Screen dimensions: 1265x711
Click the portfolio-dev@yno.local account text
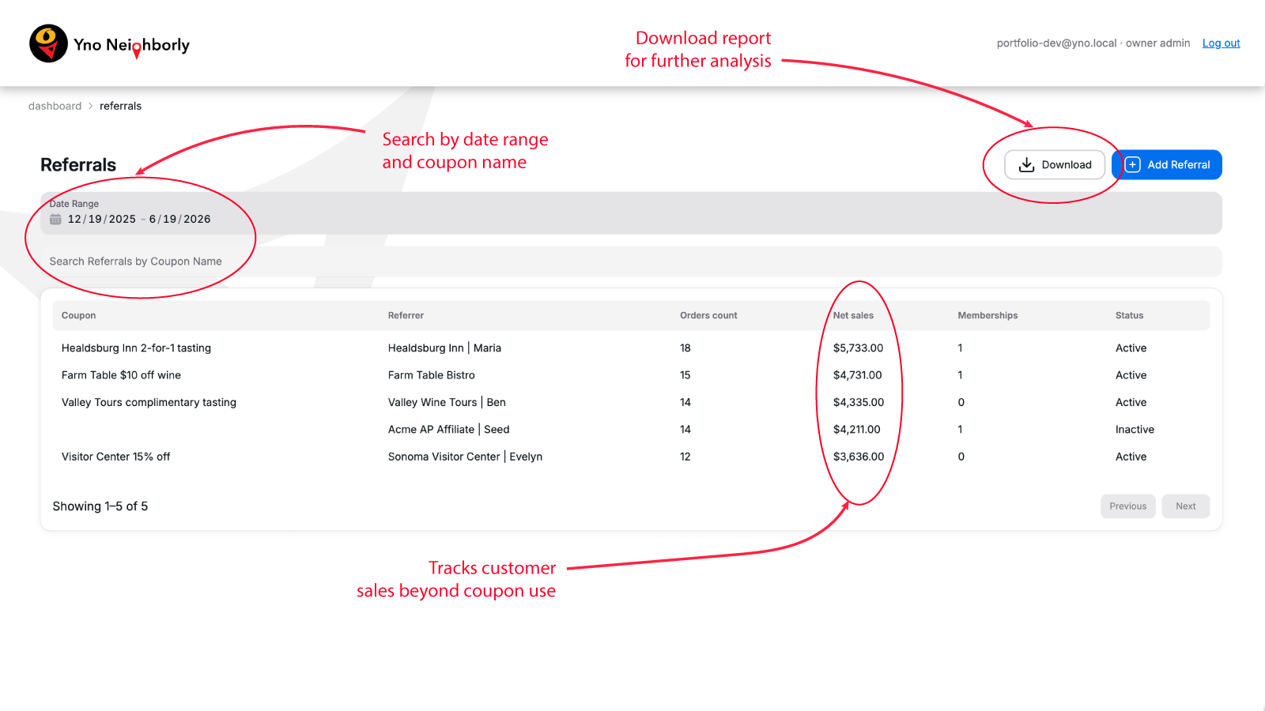click(1056, 43)
